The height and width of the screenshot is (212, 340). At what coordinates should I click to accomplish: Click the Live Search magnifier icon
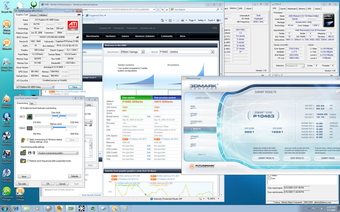pos(218,9)
